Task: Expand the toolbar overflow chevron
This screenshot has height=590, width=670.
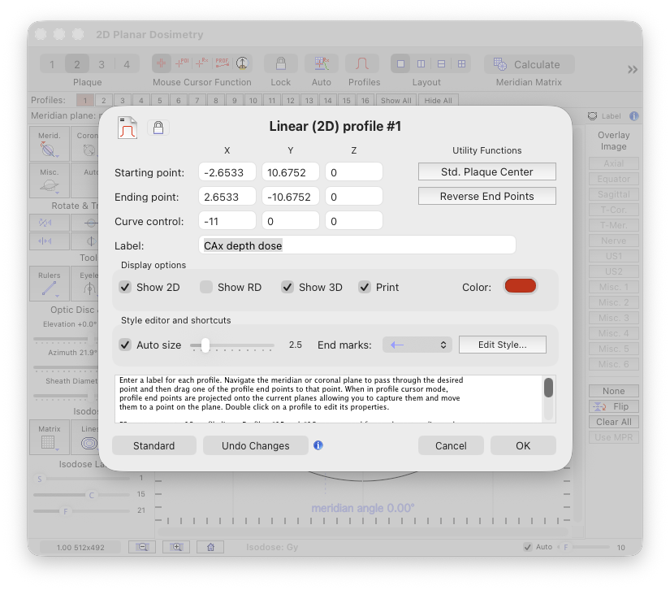Action: [633, 69]
